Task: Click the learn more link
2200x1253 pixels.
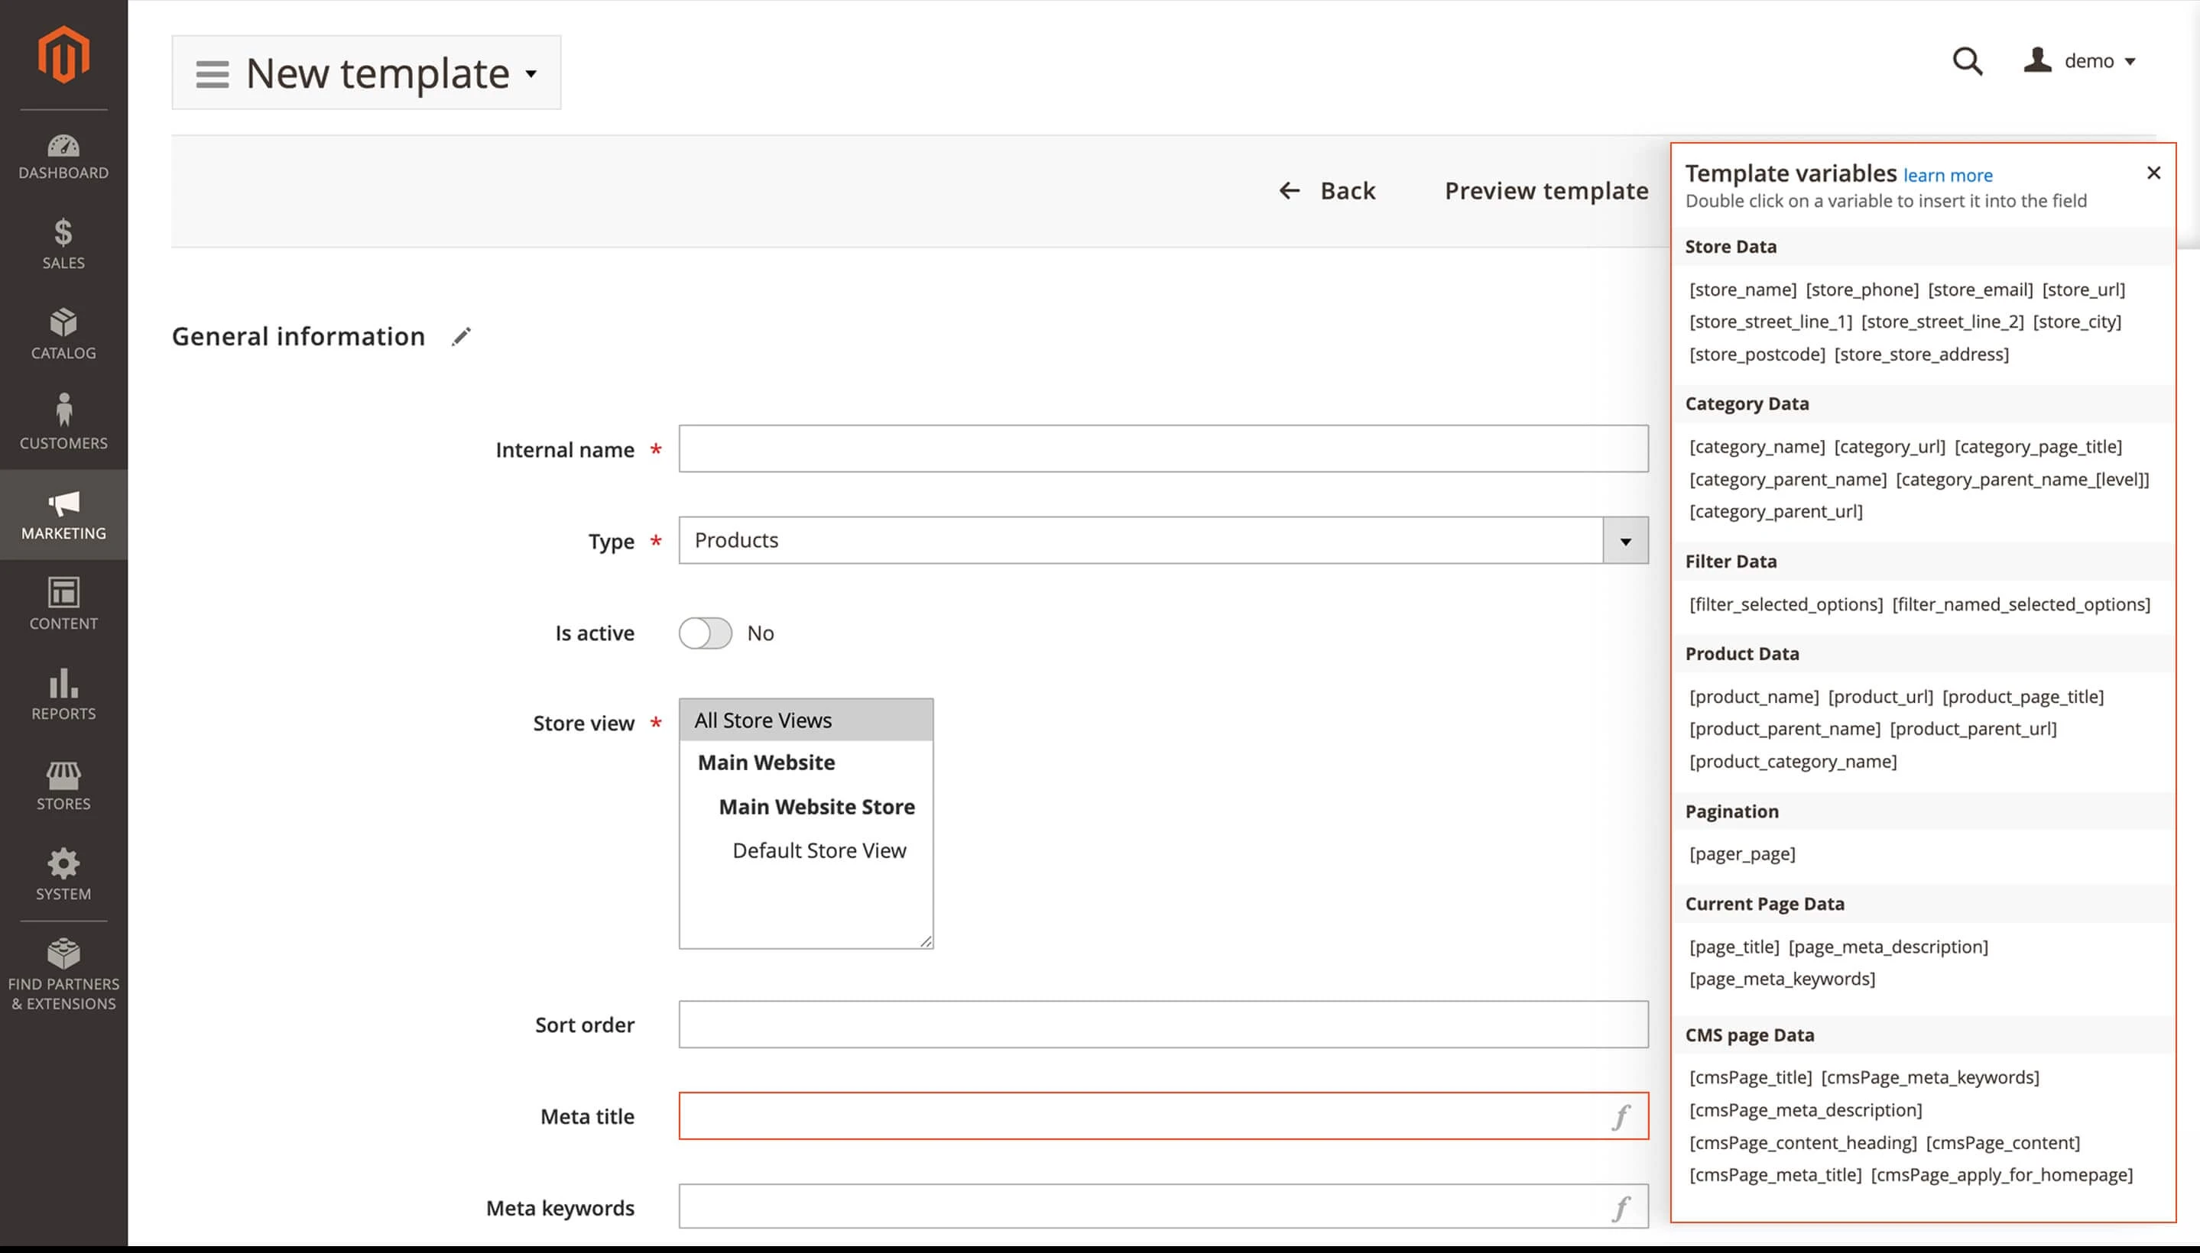Action: coord(1947,175)
